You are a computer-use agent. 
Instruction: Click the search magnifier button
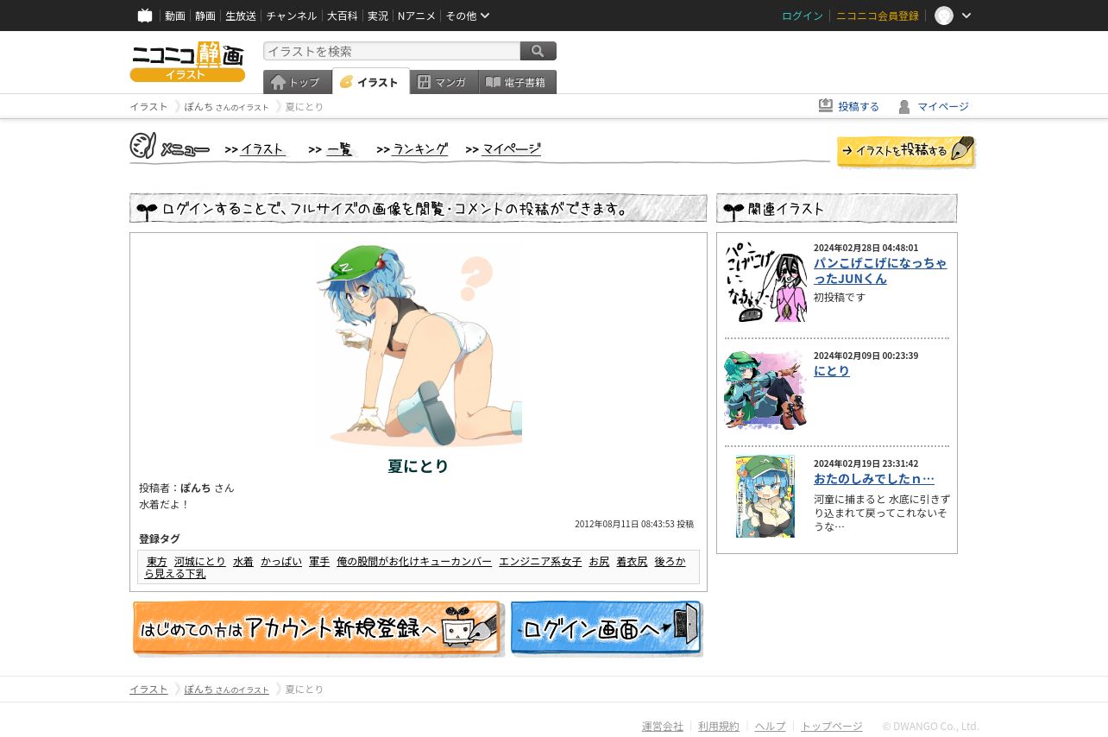[x=538, y=52]
